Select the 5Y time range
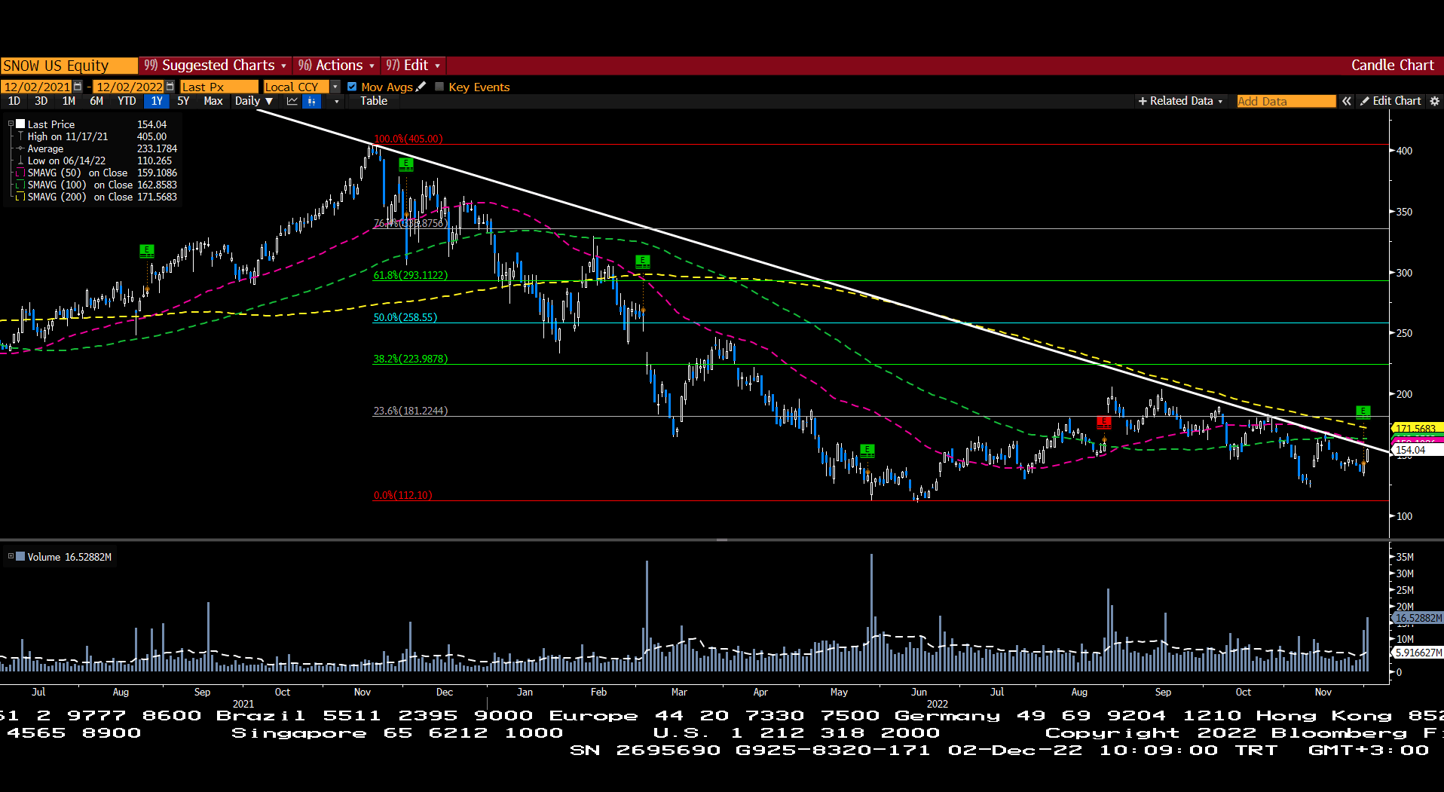The height and width of the screenshot is (792, 1444). click(x=183, y=101)
